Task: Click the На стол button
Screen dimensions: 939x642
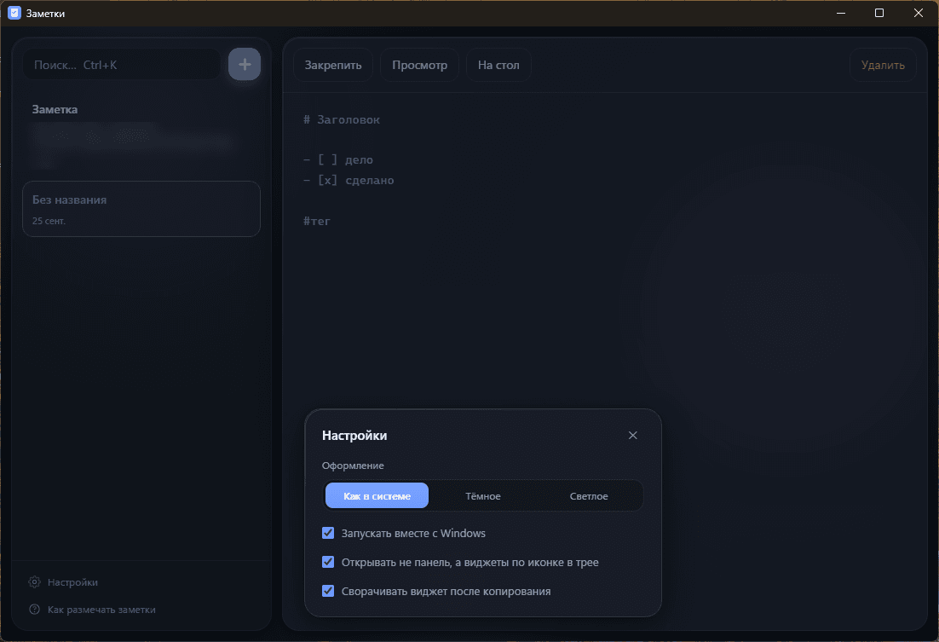Action: pyautogui.click(x=498, y=65)
